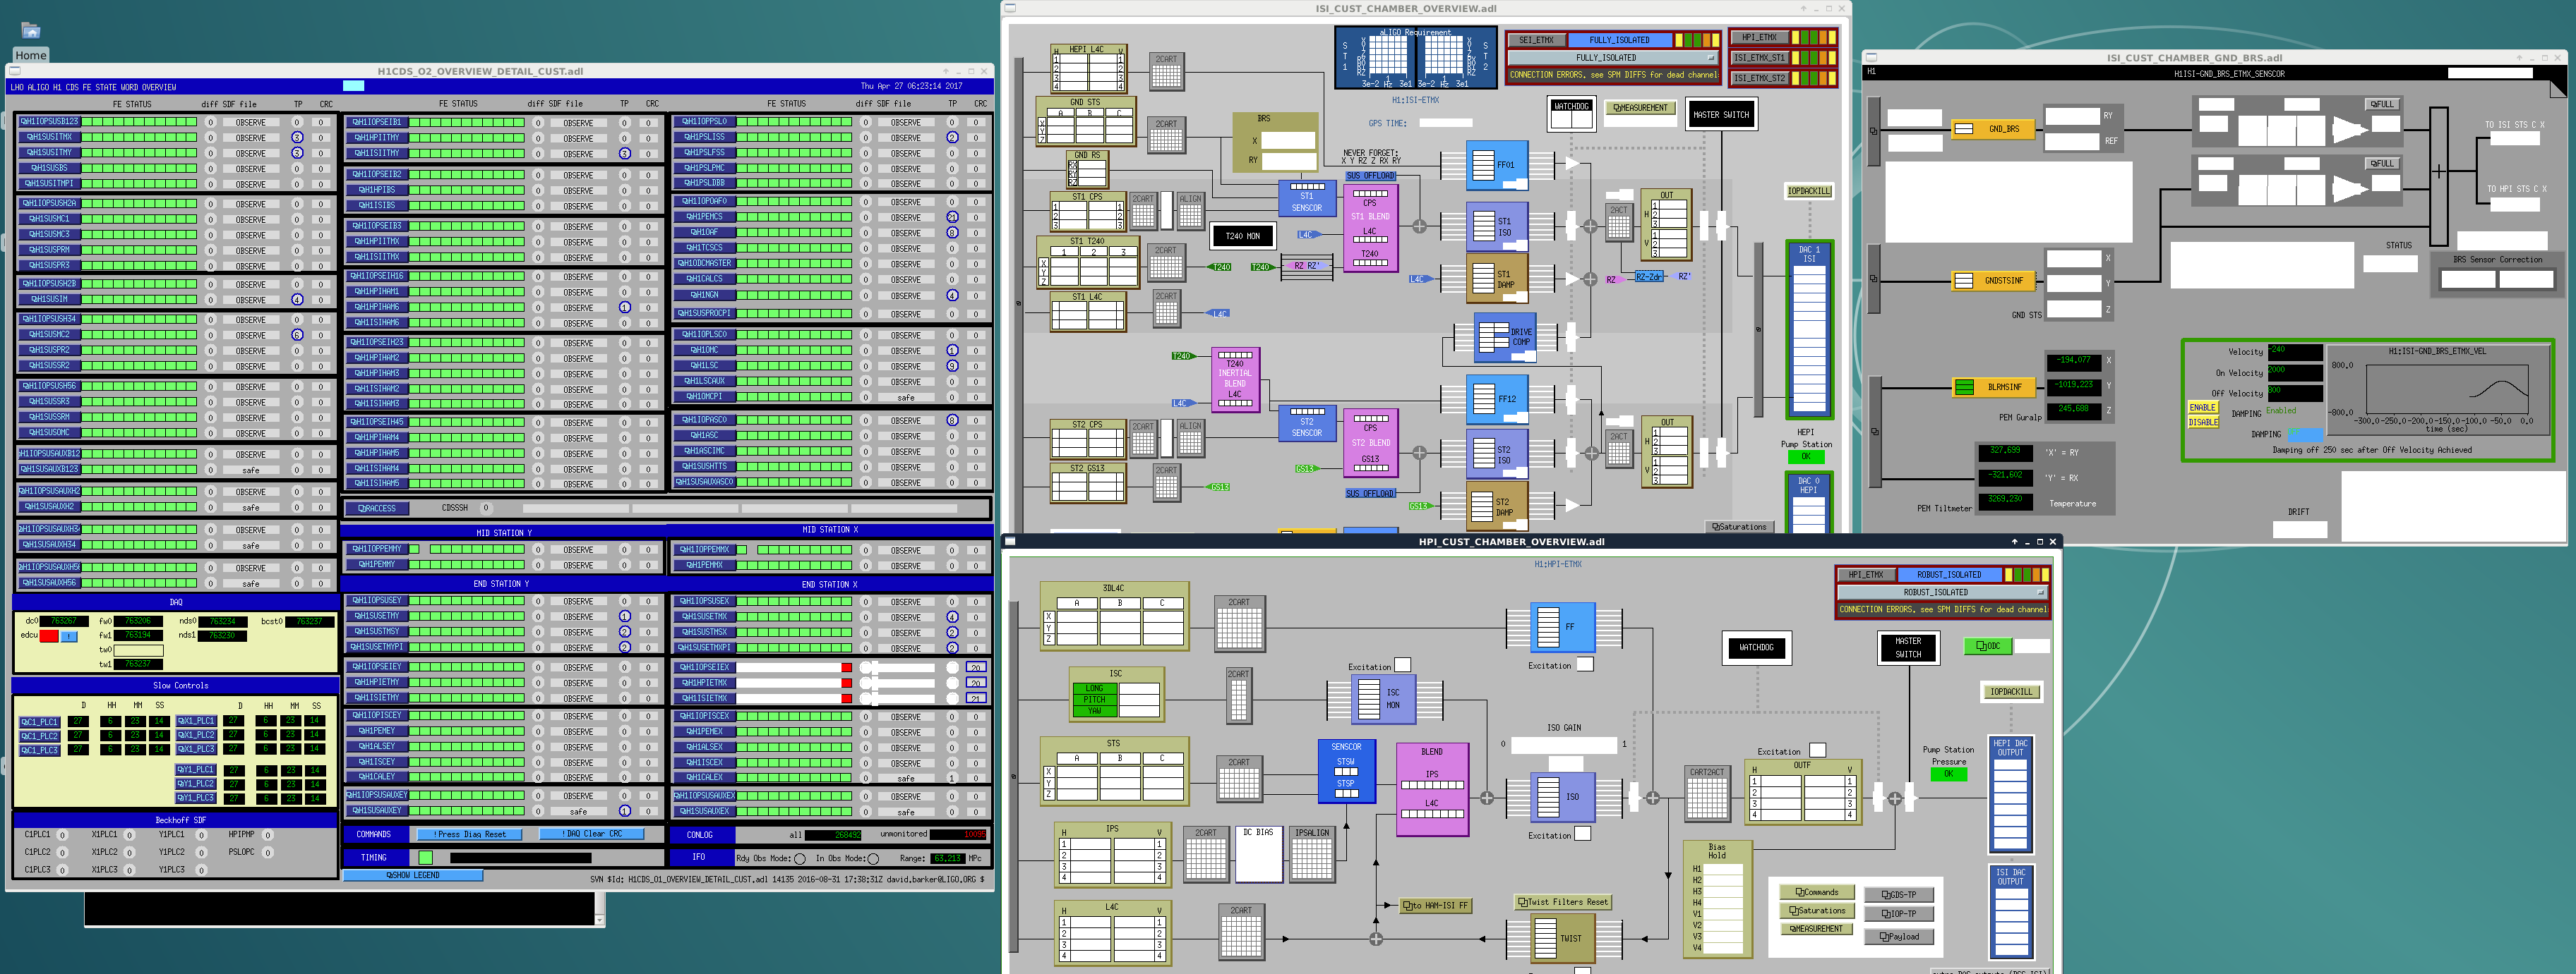
Task: Open the T240 INERTIAL BLEND block
Action: tap(1235, 379)
